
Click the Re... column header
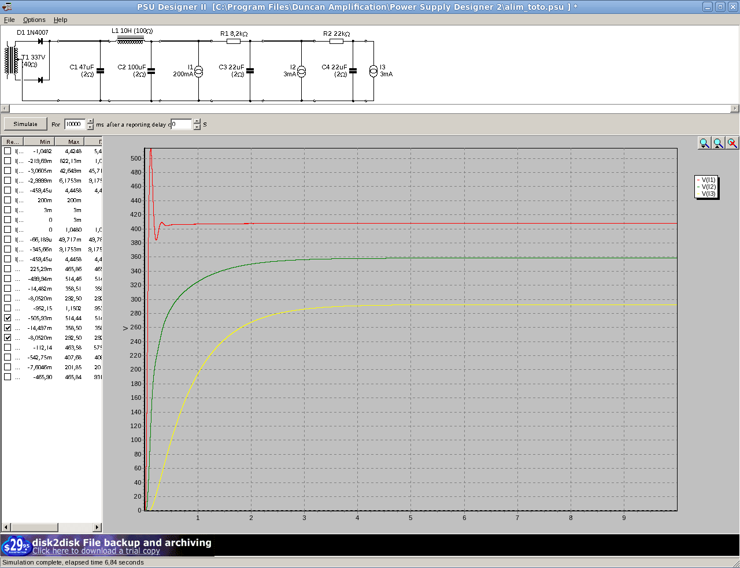(x=12, y=142)
